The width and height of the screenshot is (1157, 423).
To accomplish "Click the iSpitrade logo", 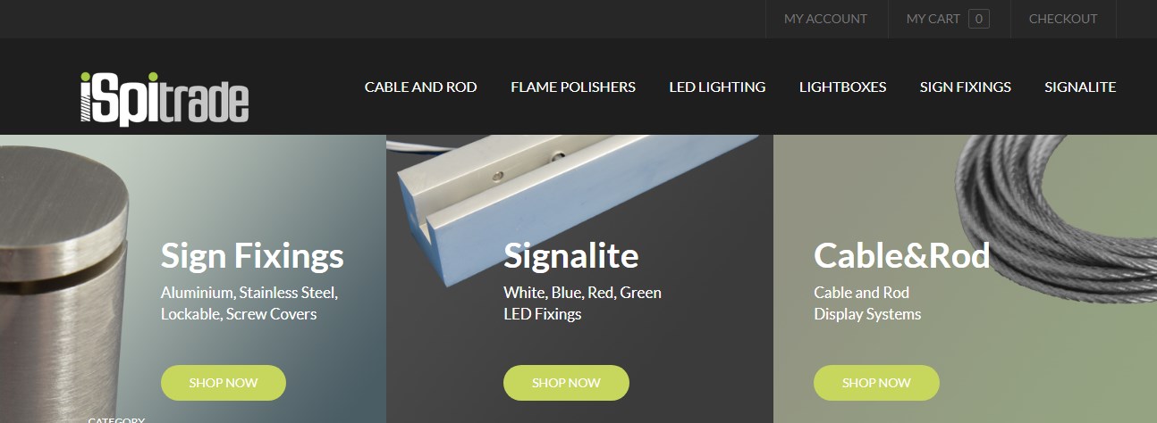I will click(165, 97).
